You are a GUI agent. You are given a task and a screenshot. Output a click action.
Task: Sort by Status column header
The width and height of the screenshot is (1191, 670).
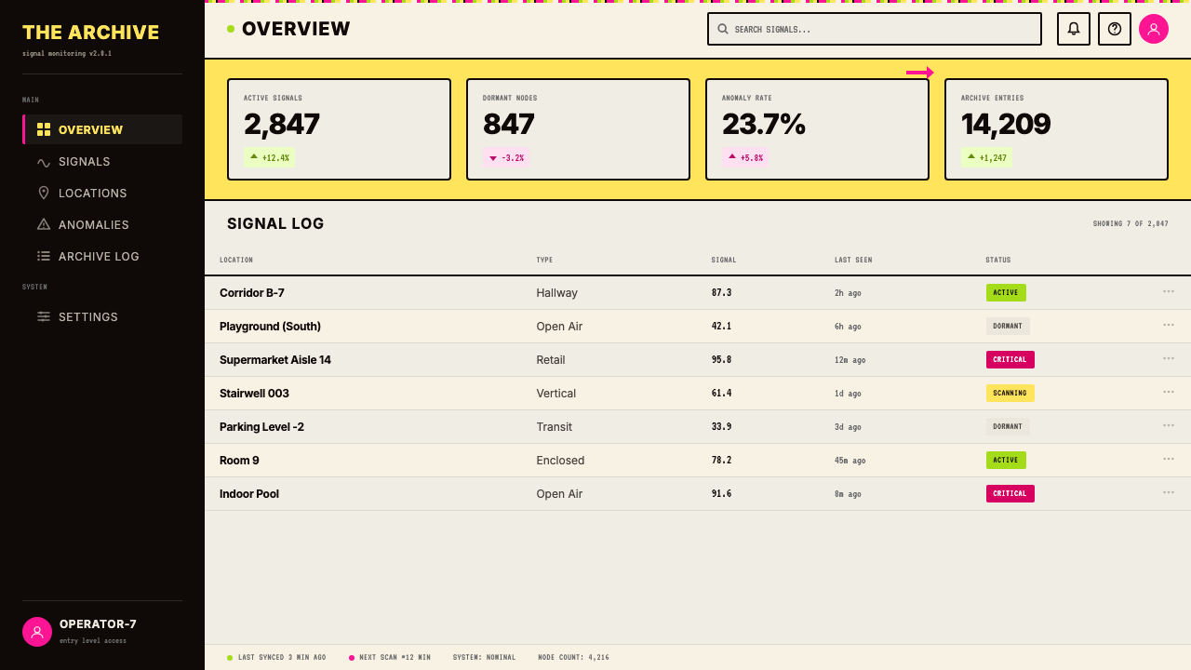point(998,260)
